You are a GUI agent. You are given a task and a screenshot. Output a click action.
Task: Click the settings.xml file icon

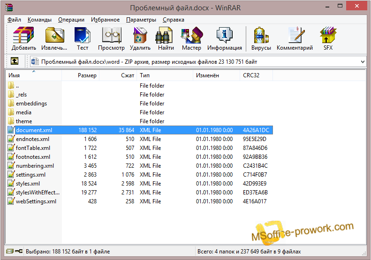point(11,174)
